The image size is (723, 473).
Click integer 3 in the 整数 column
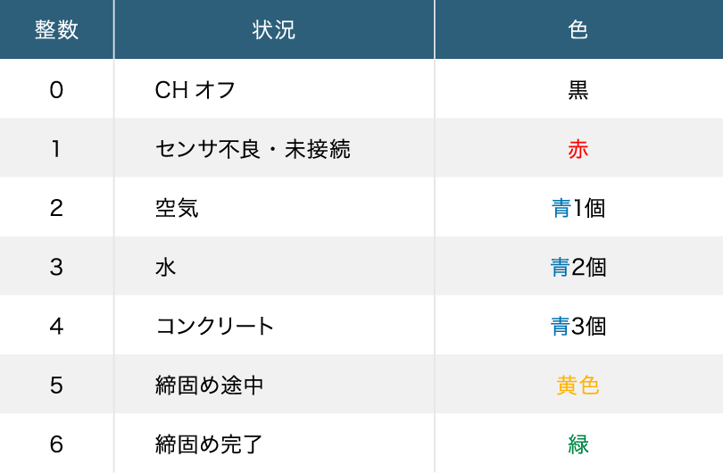pos(56,267)
